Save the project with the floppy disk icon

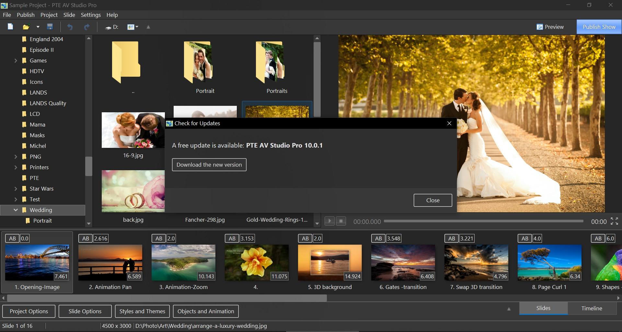(x=50, y=27)
